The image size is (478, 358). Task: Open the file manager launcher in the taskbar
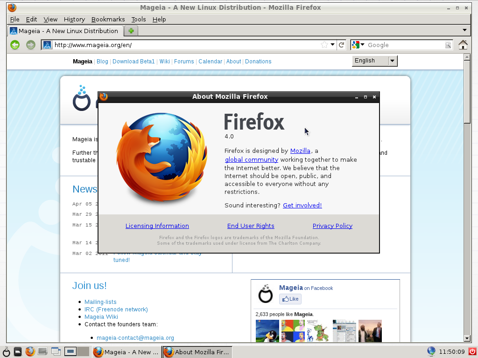tap(18, 351)
